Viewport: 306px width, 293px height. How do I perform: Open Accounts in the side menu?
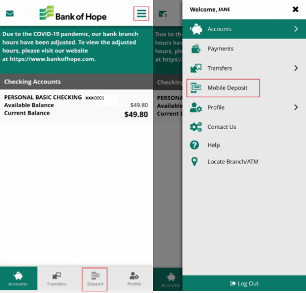pos(244,29)
